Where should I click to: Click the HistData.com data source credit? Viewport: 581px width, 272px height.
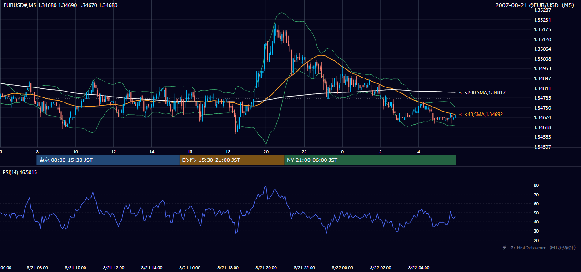(x=539, y=248)
